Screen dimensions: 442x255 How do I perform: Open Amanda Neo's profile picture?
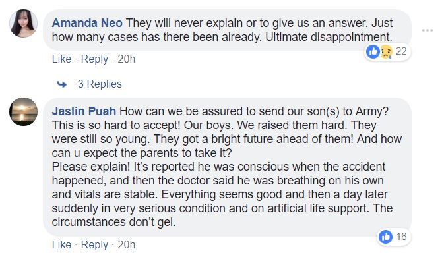[23, 23]
